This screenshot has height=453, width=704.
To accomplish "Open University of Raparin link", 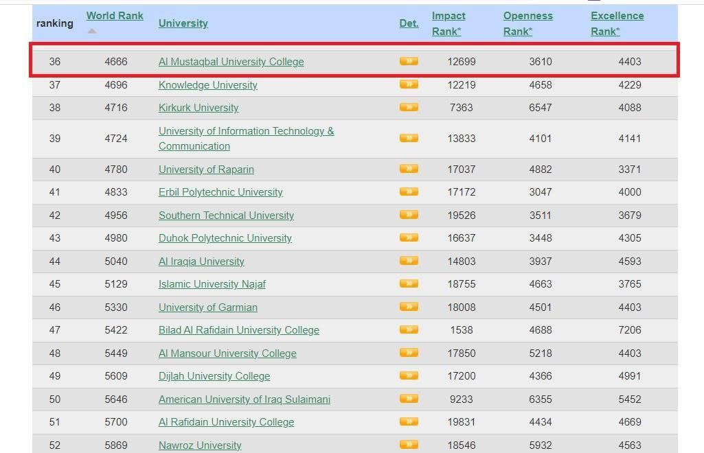I will tap(206, 170).
